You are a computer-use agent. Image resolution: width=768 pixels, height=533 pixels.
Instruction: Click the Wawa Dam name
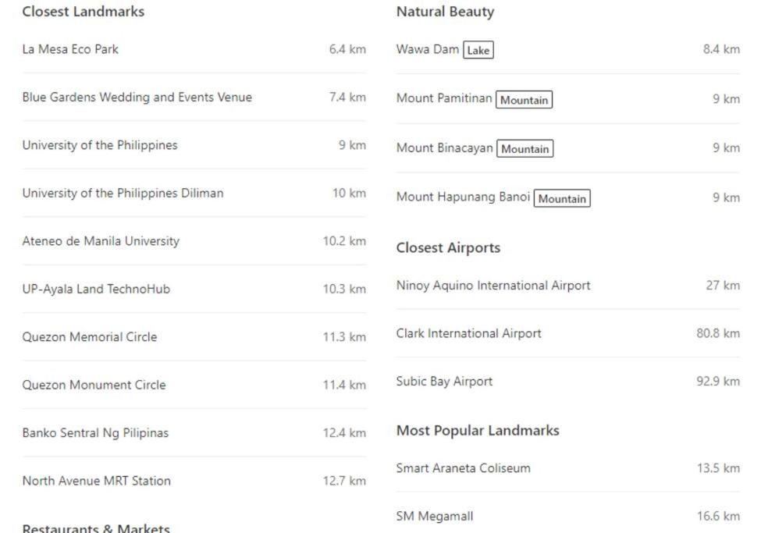[x=428, y=49]
